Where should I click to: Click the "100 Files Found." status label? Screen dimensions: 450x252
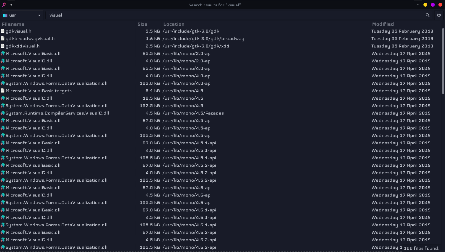click(422, 248)
